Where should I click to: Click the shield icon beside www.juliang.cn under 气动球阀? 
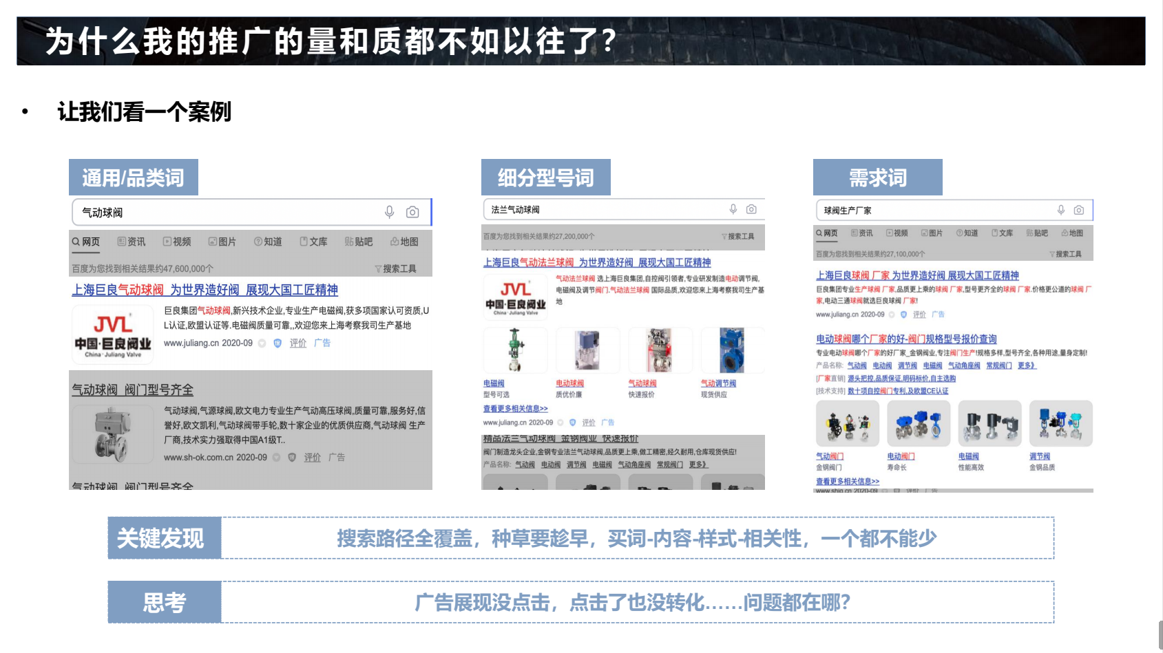click(277, 343)
